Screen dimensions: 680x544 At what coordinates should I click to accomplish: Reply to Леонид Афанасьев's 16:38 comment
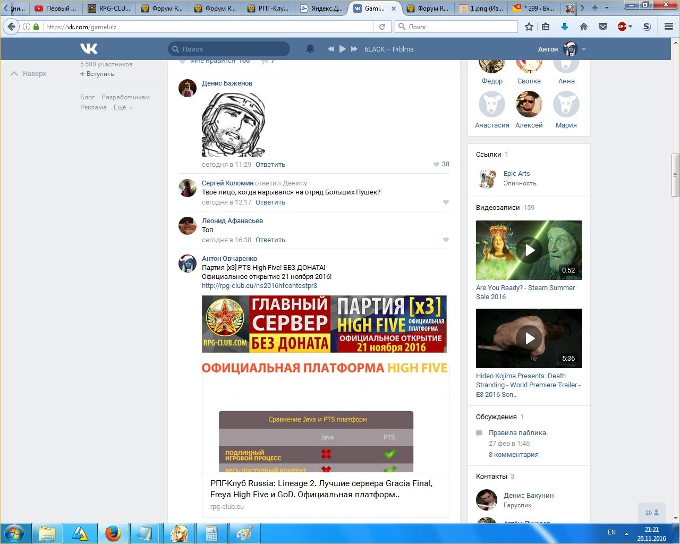point(270,240)
